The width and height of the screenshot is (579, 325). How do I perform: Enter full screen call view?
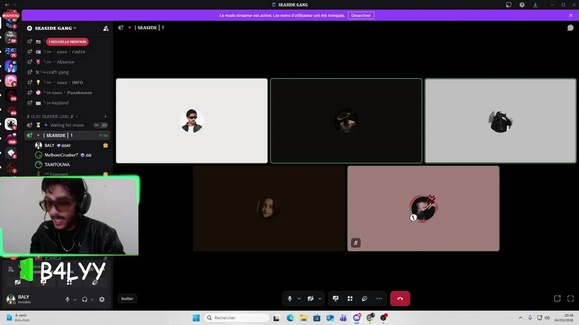tap(570, 298)
